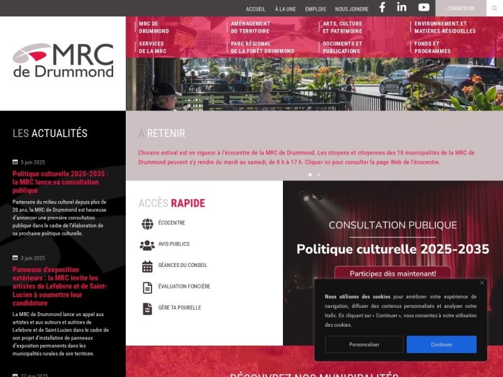Click the Connexion button
This screenshot has height=377, width=503.
point(461,8)
